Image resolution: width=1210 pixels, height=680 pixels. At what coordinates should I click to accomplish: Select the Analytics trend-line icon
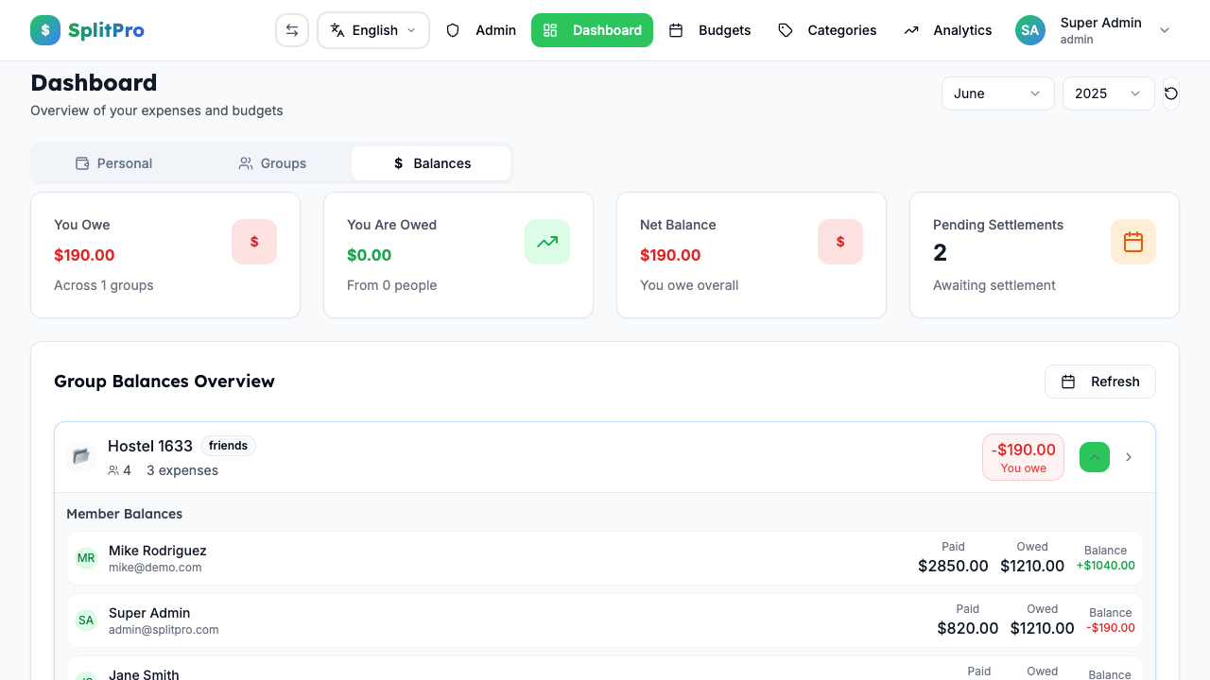point(910,30)
